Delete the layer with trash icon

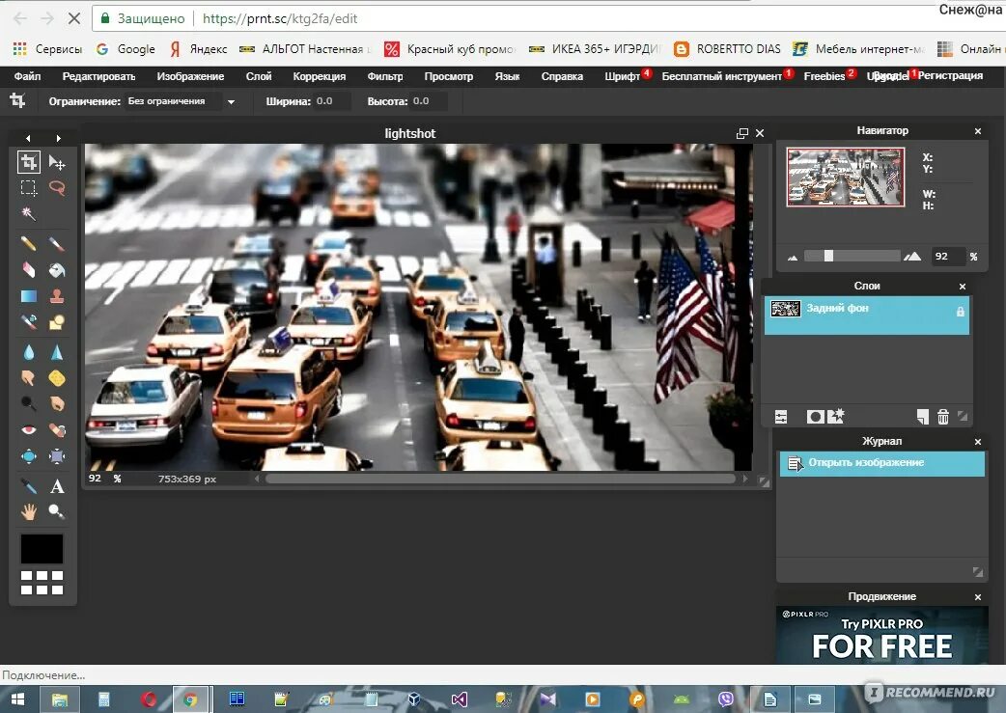point(943,417)
